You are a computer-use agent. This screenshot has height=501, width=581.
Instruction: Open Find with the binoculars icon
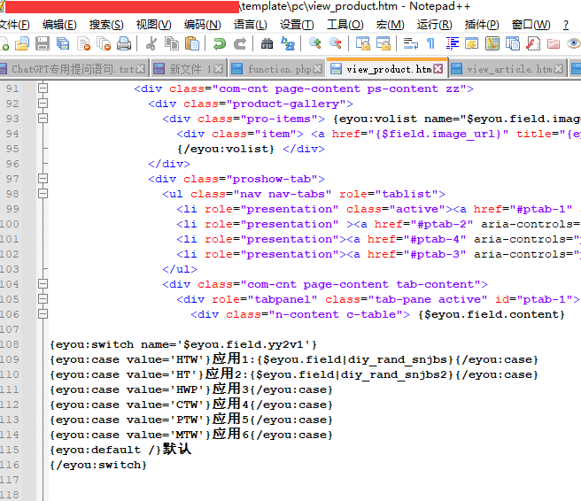click(267, 43)
